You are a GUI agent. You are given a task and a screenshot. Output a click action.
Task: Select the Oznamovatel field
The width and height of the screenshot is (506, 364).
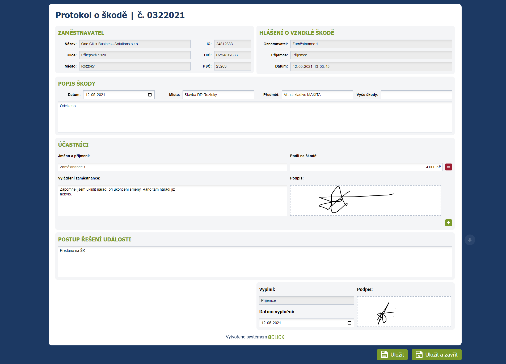pyautogui.click(x=371, y=44)
